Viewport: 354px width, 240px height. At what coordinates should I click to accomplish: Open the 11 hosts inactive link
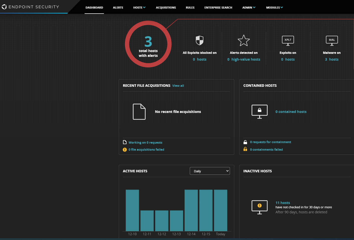click(282, 203)
